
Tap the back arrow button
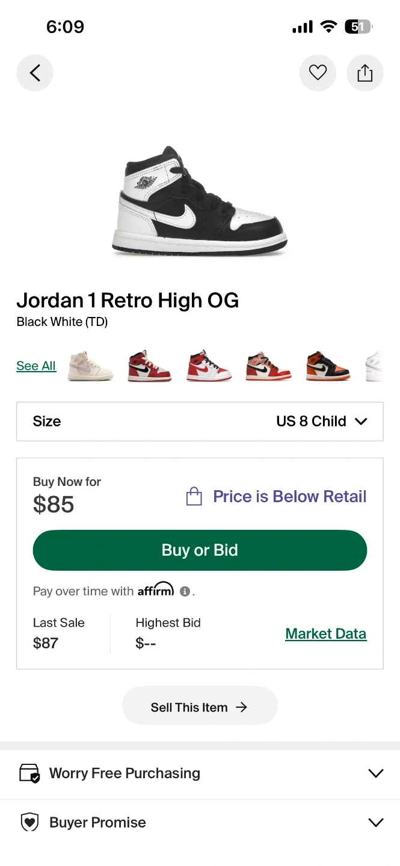click(35, 73)
